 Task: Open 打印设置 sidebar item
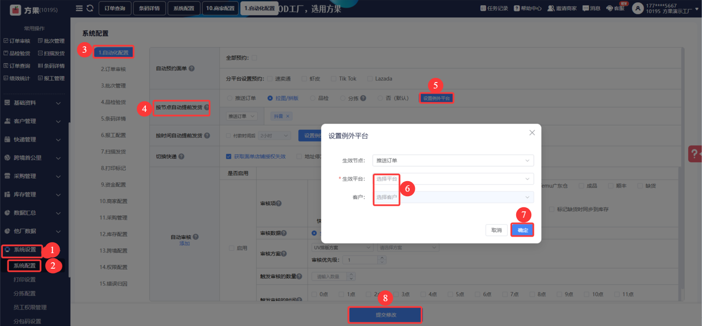[x=25, y=280]
